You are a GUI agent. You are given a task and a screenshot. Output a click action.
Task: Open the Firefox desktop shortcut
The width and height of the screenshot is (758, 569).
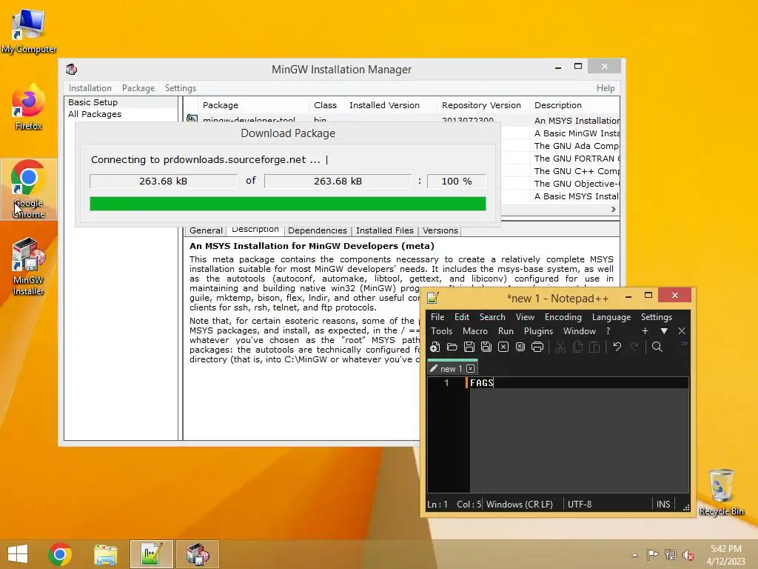[29, 107]
